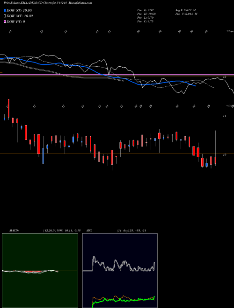
Task: Click the 11 price axis label
Action: tap(224, 116)
